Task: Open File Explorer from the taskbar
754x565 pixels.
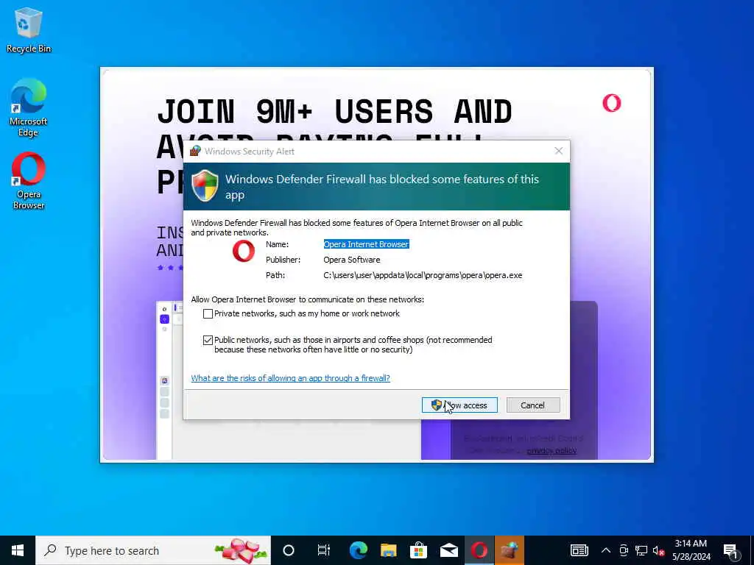Action: click(x=389, y=550)
